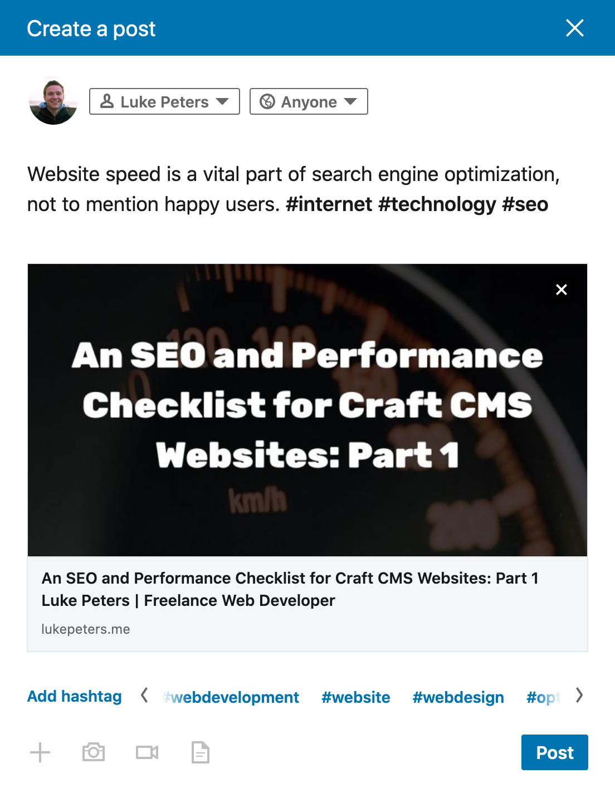Add the #webdevelopment hashtag to the post

(x=231, y=697)
